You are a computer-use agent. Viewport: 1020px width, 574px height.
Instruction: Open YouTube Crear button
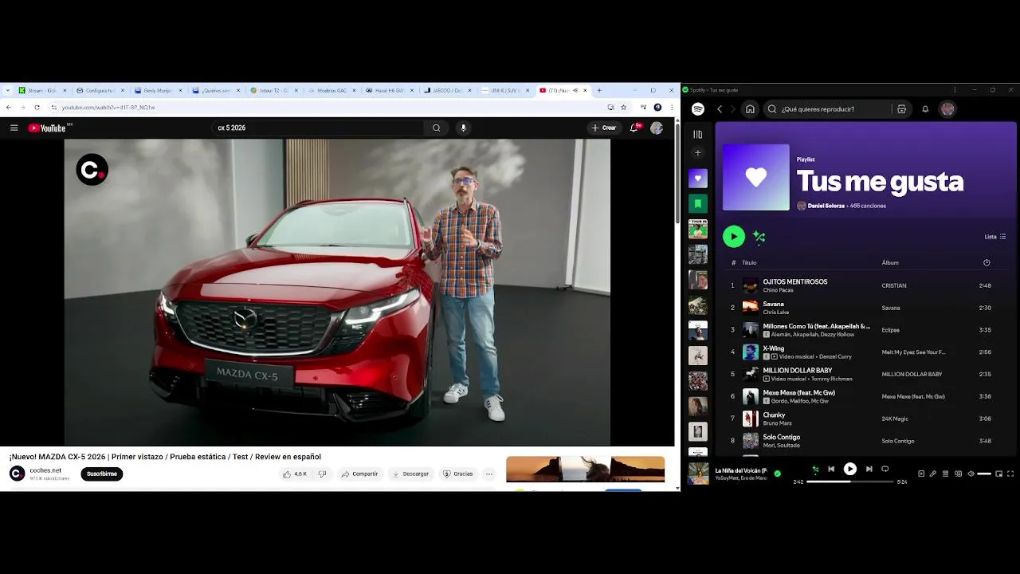click(x=603, y=128)
